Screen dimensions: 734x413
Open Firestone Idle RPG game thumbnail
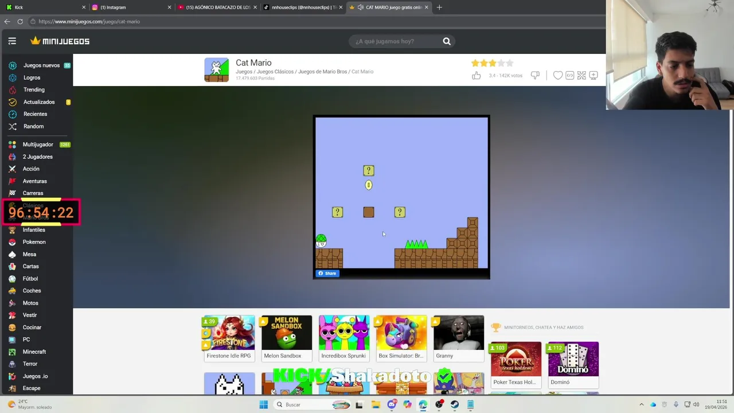[x=229, y=333]
